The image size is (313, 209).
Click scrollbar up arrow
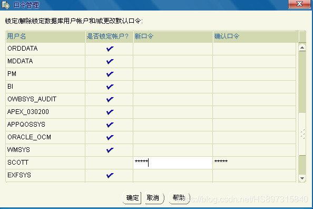pos(302,47)
